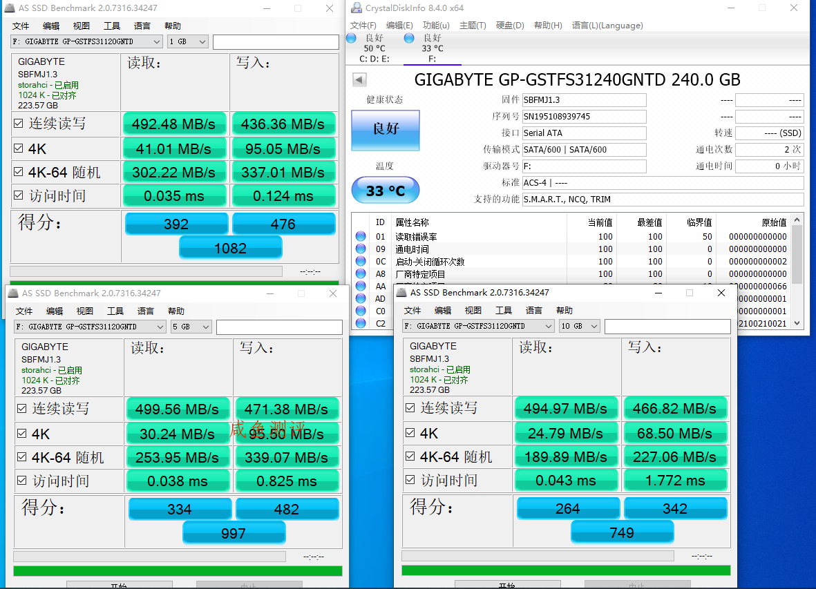816x589 pixels.
Task: Click the 序列号 field SN195108939745
Action: pos(585,117)
